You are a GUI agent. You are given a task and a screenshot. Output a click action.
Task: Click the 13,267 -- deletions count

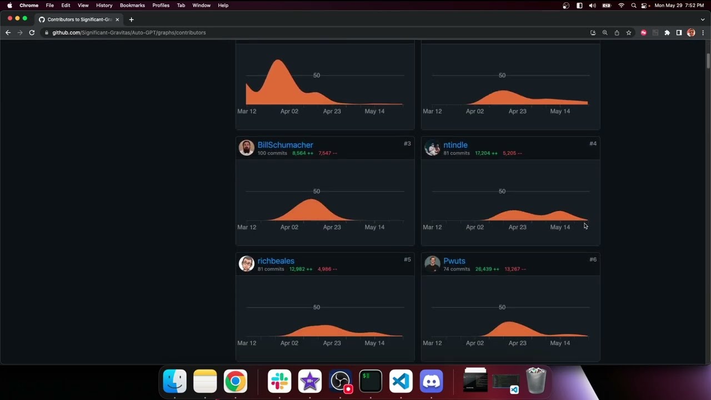point(515,269)
